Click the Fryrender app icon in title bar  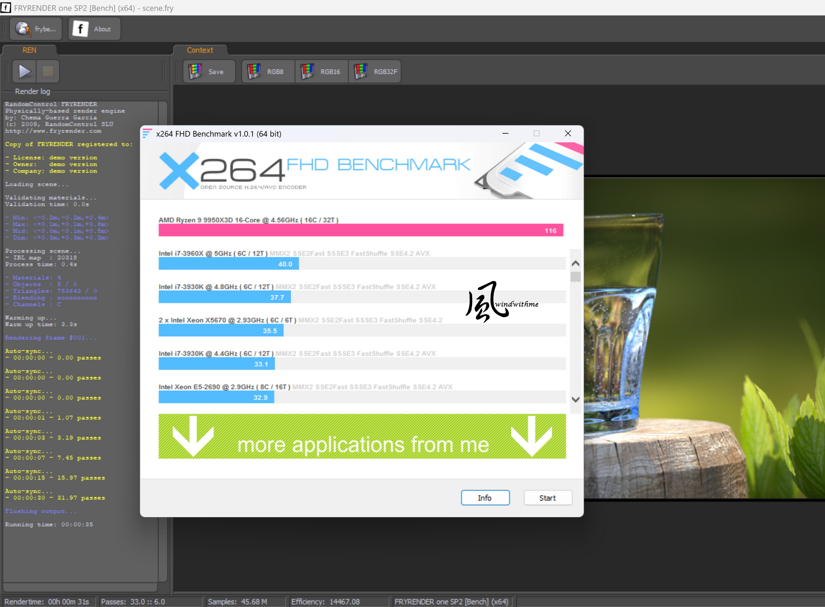click(6, 8)
